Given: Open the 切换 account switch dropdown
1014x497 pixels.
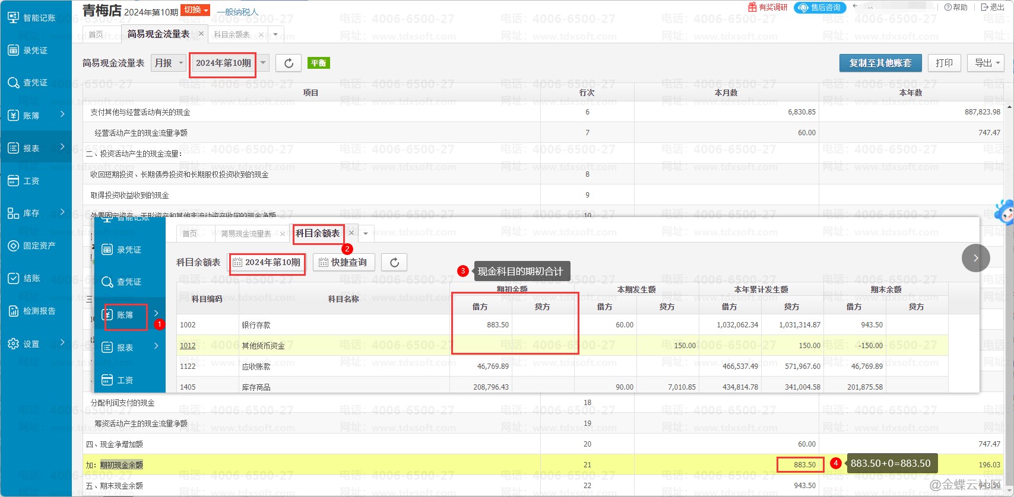Looking at the screenshot, I should pos(195,10).
